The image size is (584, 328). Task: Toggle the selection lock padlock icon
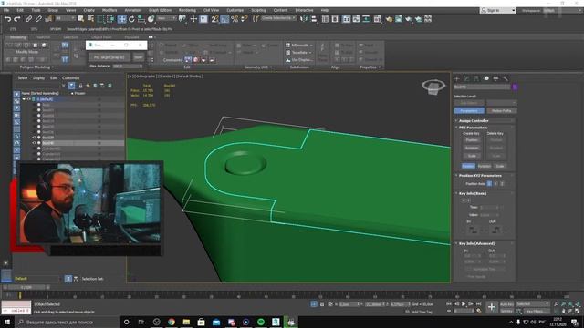point(322,304)
